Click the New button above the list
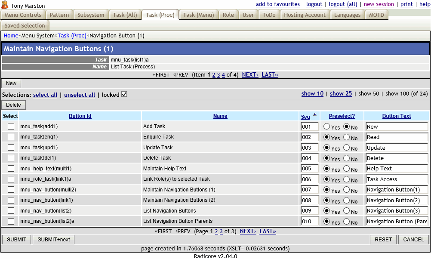Screen dimensions: 431x259 coord(11,83)
